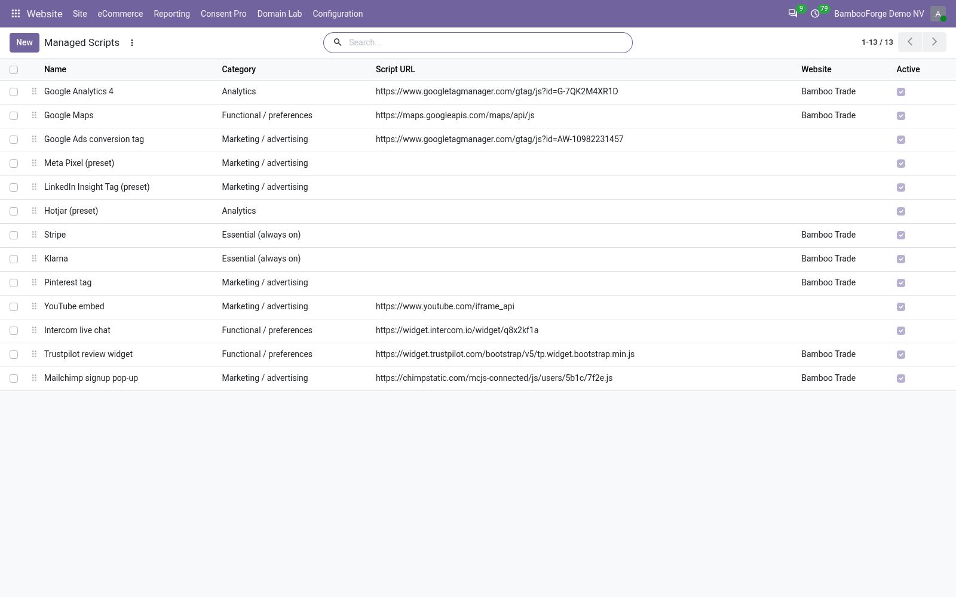Open the user avatar menu
The image size is (956, 597).
tap(938, 14)
